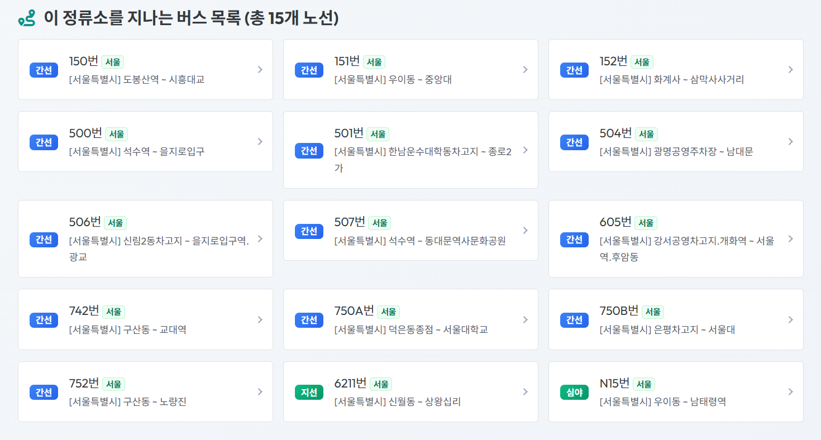Click the 간선 badge on the 507번 card
This screenshot has width=821, height=440.
[309, 231]
